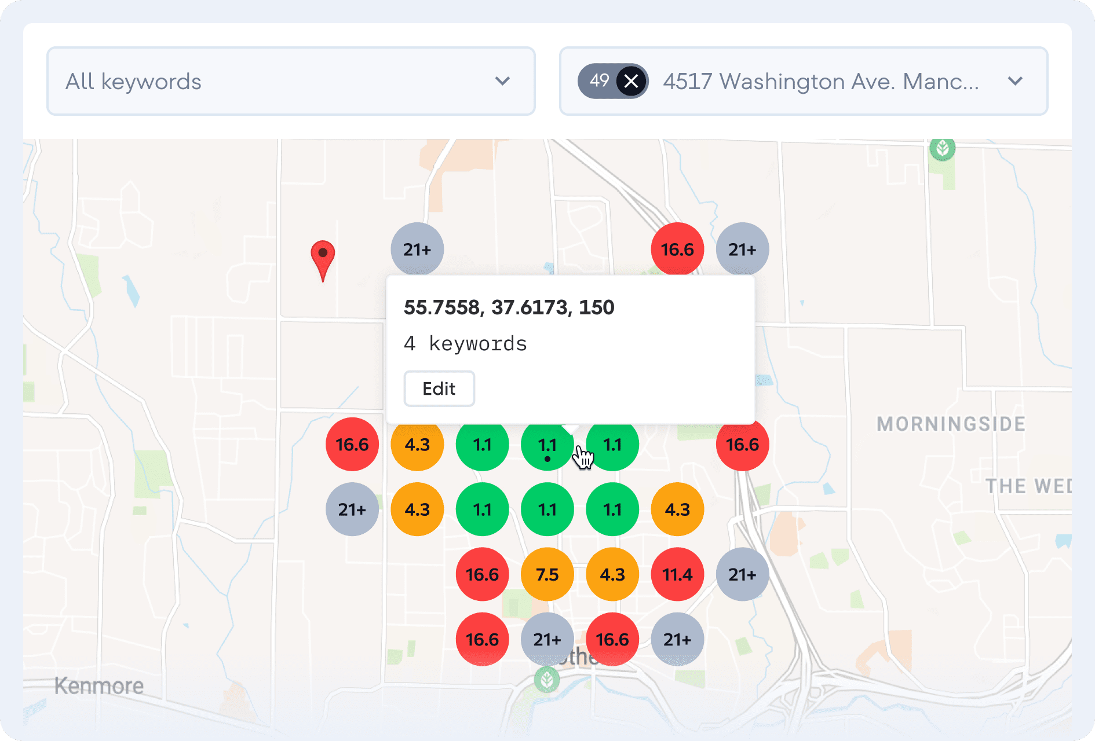Click the 16.6 marker left of 7.5

click(x=482, y=574)
